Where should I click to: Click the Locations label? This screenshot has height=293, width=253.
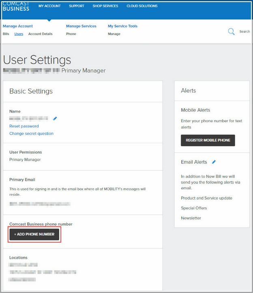pos(18,258)
